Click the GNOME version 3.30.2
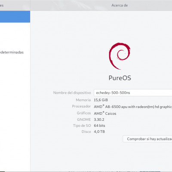 99,120
